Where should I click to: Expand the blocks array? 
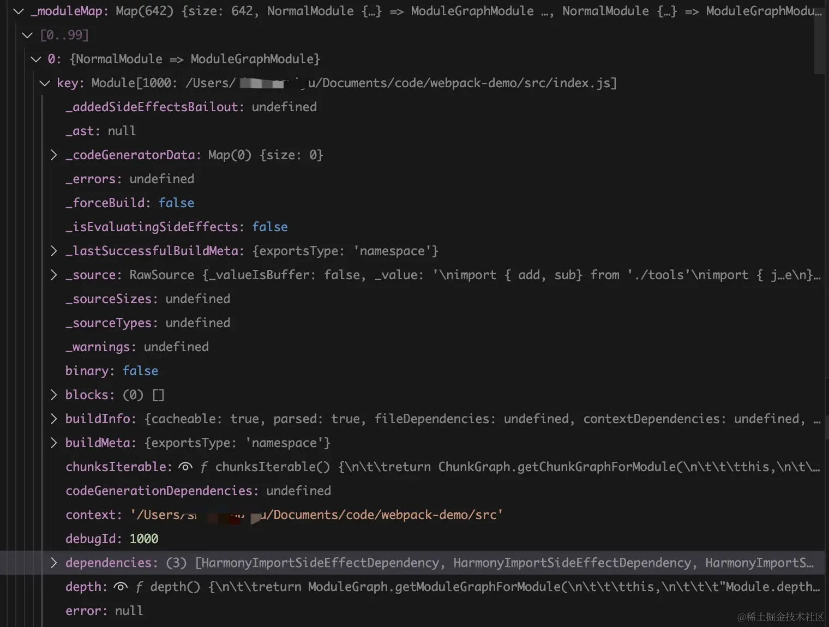coord(53,395)
